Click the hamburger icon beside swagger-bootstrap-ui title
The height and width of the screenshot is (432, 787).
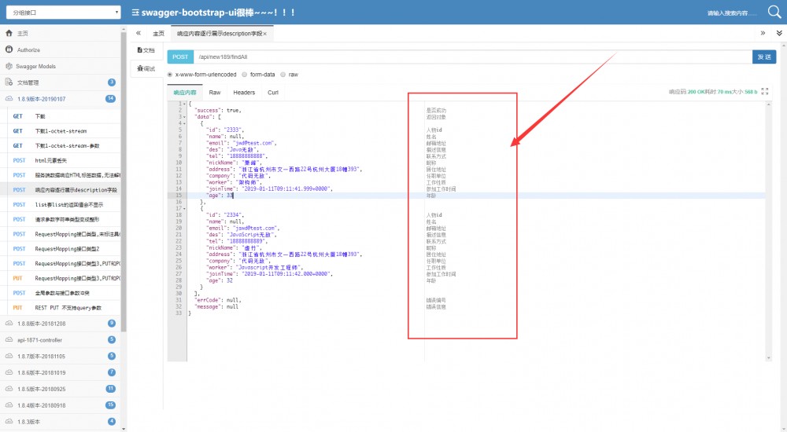pos(135,13)
